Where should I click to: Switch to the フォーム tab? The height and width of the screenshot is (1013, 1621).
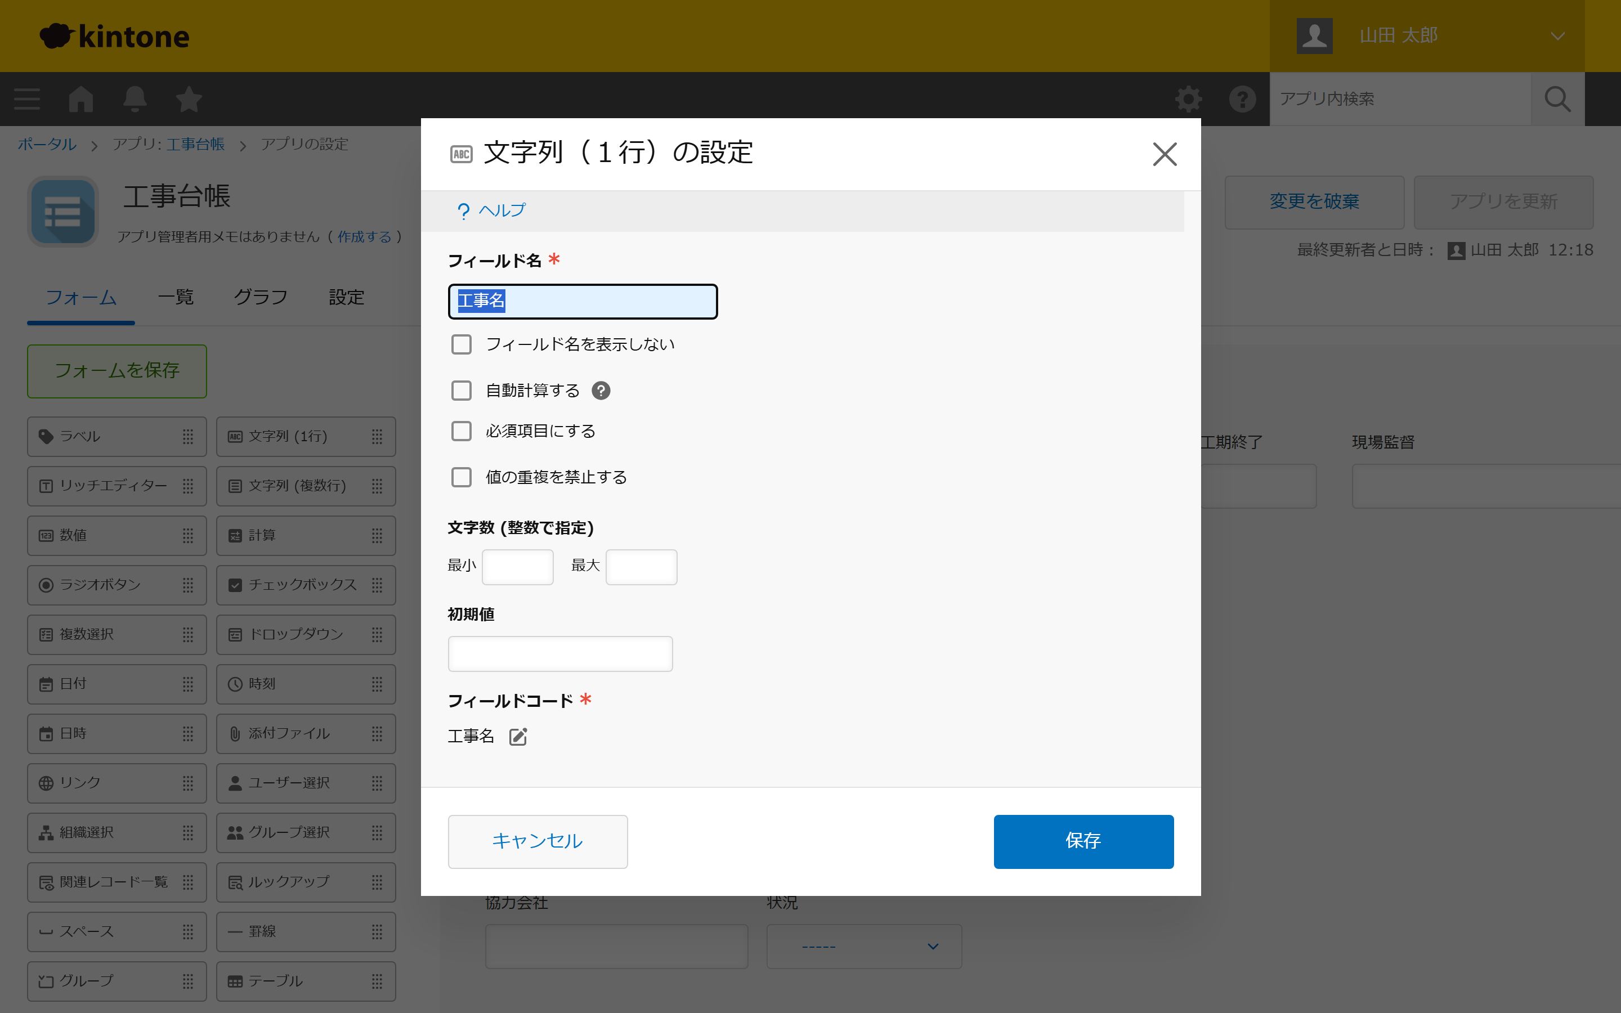tap(81, 298)
